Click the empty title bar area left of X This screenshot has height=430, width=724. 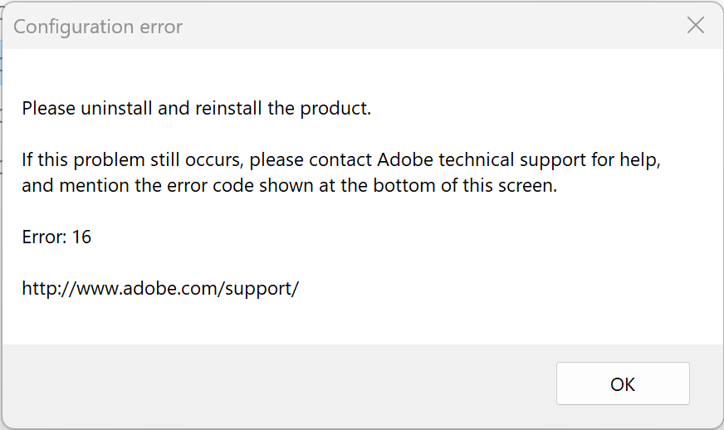tap(432, 27)
